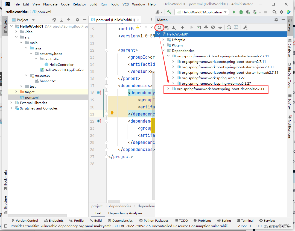
Task: Expand the test folder
Action: click(x=21, y=86)
